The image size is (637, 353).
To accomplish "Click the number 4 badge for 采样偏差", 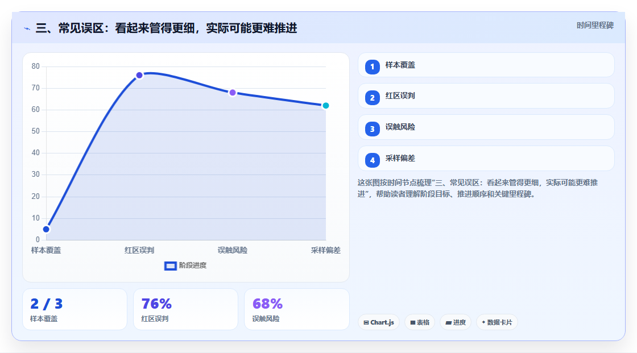I will point(372,160).
